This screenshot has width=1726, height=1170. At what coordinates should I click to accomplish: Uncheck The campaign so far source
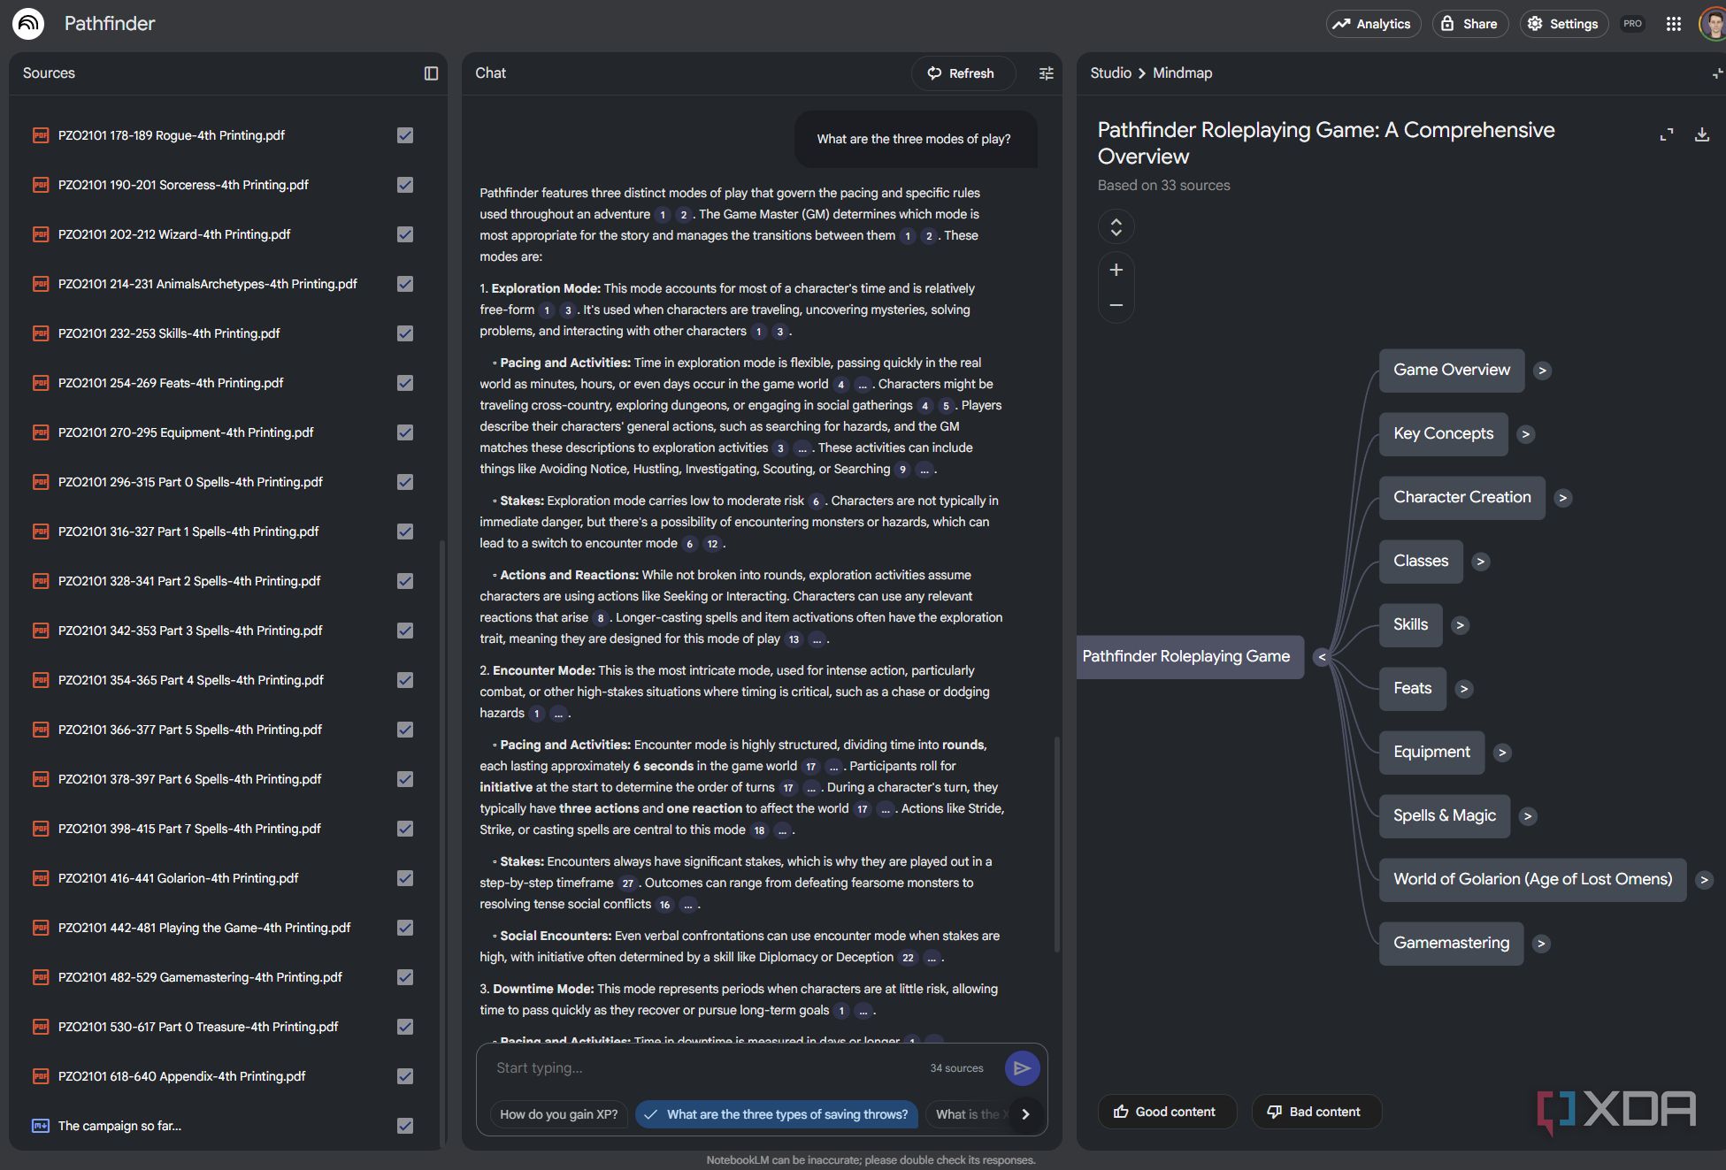[405, 1126]
